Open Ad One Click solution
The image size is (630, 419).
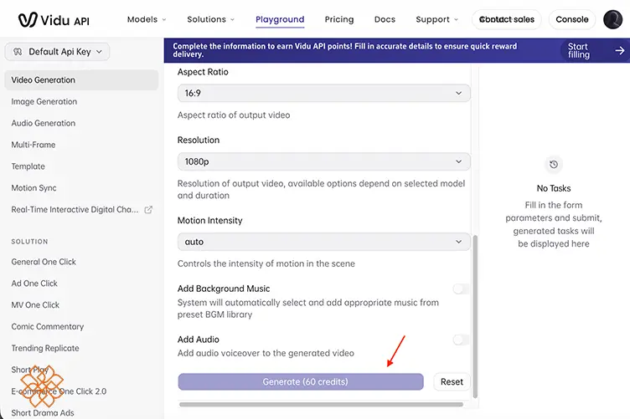tap(34, 284)
